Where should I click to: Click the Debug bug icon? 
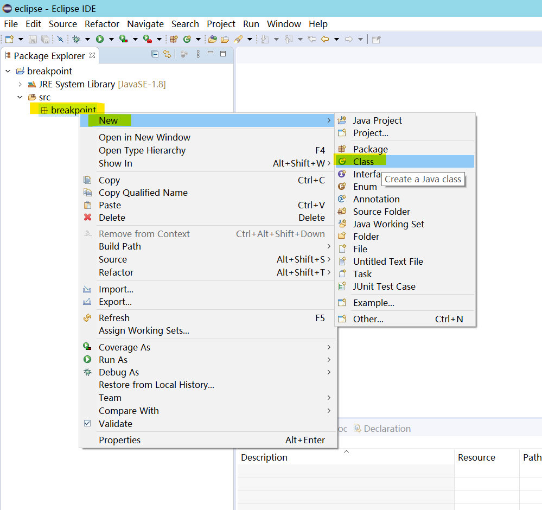(x=76, y=40)
